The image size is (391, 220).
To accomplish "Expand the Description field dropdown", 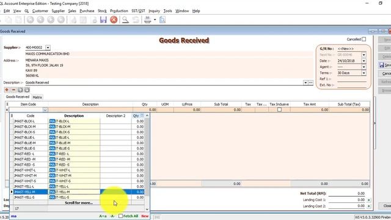I will click(x=305, y=82).
